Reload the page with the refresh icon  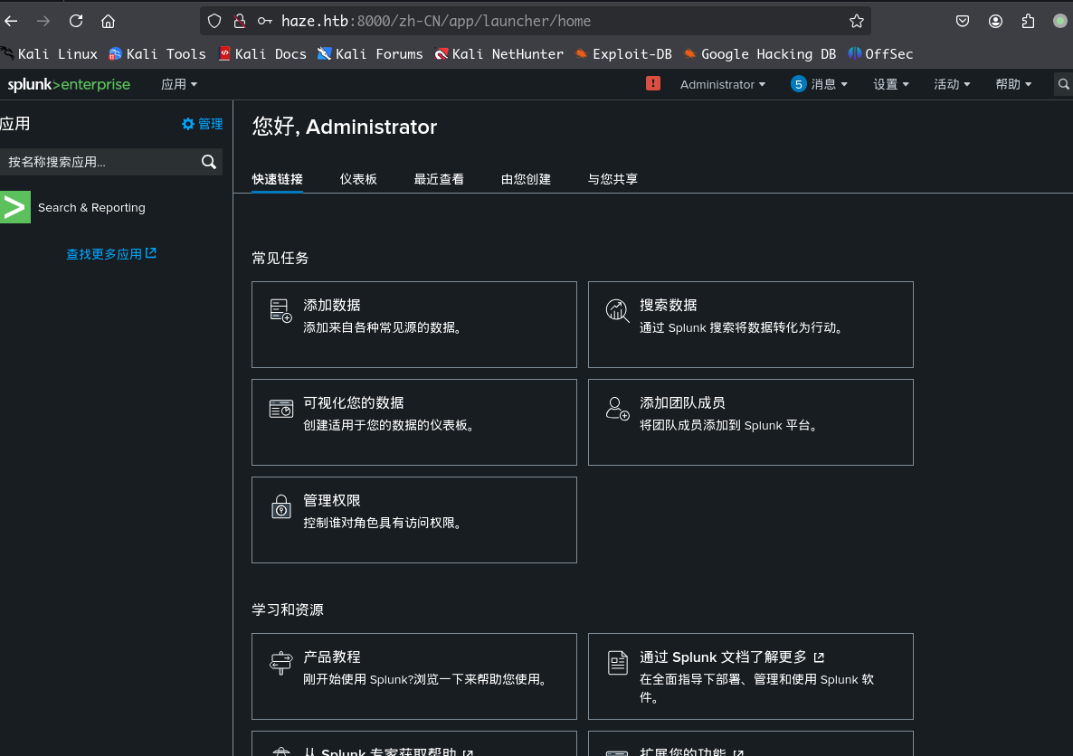[76, 21]
